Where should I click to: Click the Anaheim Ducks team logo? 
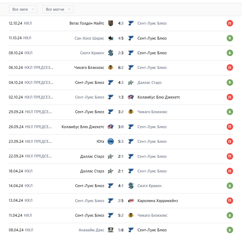pyautogui.click(x=111, y=230)
